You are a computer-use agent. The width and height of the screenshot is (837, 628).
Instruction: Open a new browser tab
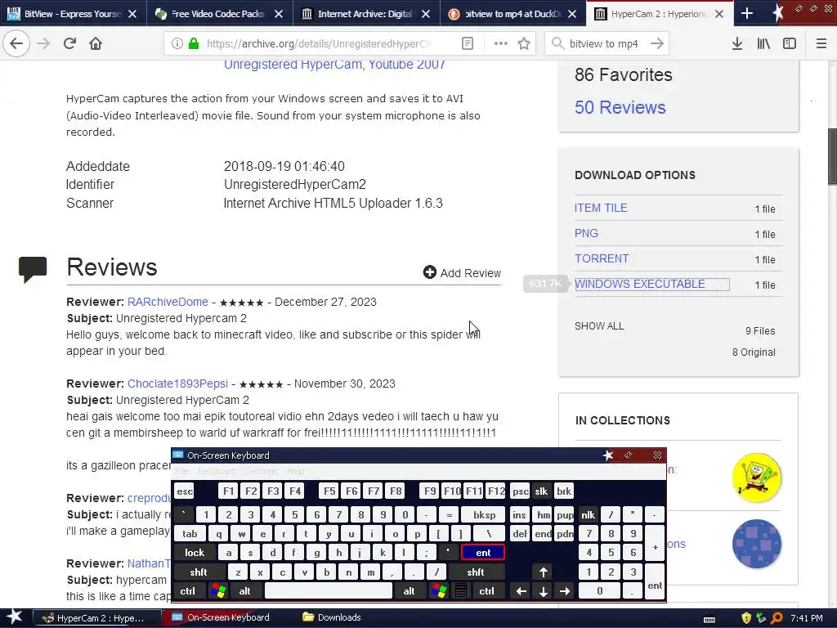point(747,13)
